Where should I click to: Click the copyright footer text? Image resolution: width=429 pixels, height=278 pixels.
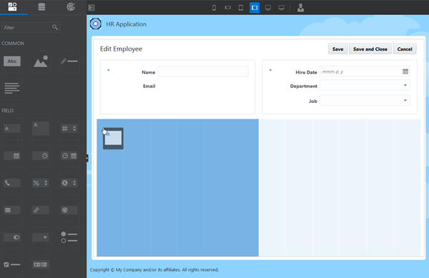pos(154,270)
